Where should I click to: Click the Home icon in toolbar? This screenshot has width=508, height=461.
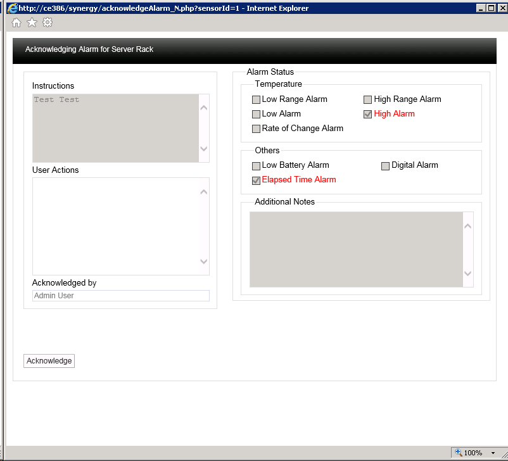point(16,23)
